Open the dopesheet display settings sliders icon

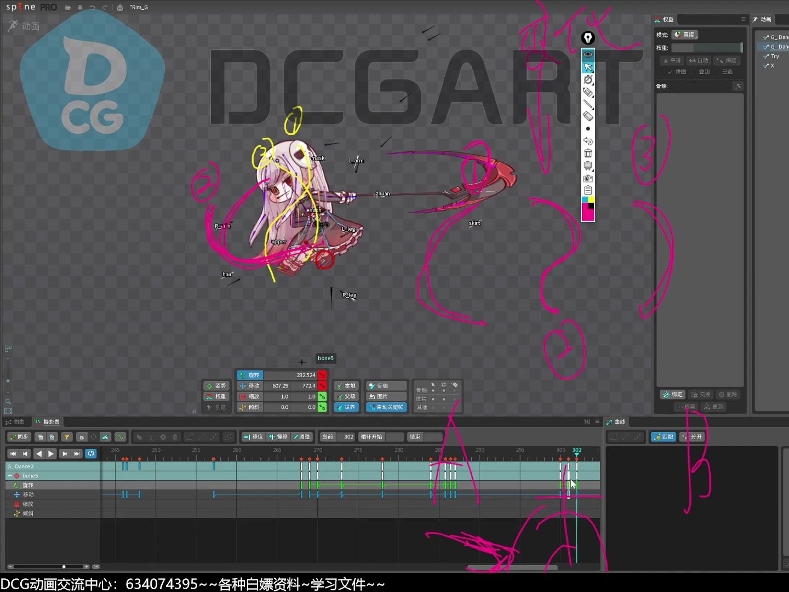(x=587, y=422)
